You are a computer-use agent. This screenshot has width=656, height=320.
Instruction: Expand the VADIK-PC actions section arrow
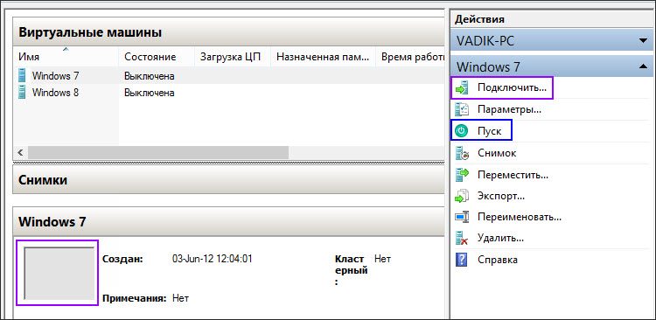(643, 41)
